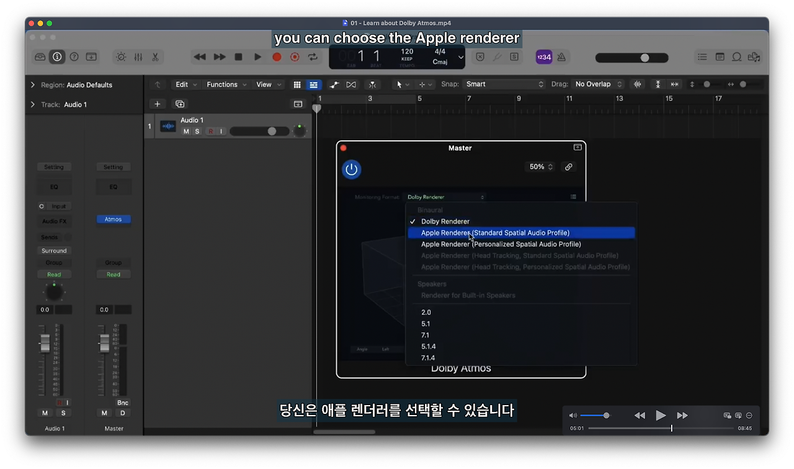Select Apple Renderer (Personalized Spatial Audio Profile)
Screen dimensions: 794x469
(x=521, y=244)
